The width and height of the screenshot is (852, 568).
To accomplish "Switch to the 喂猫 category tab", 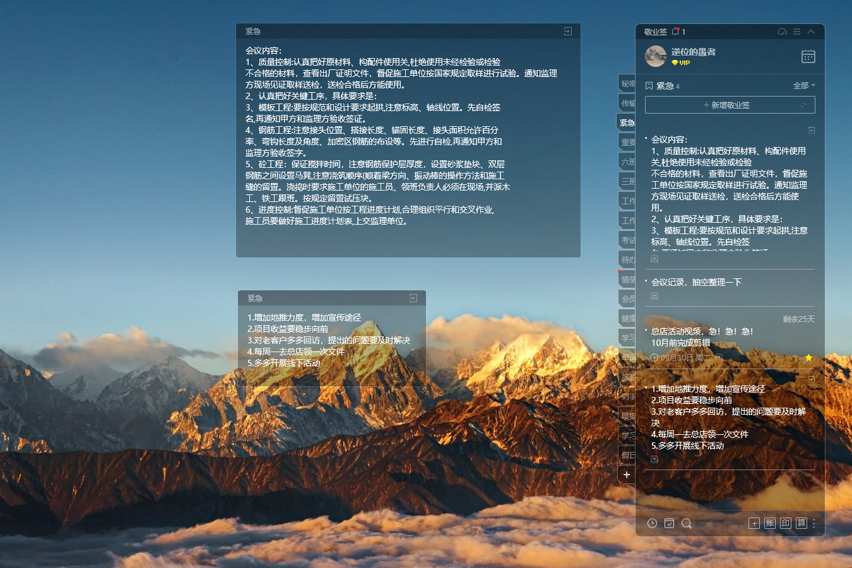I will tap(627, 416).
